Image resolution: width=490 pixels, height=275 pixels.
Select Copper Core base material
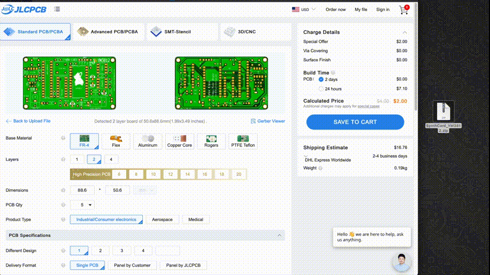[x=180, y=141]
